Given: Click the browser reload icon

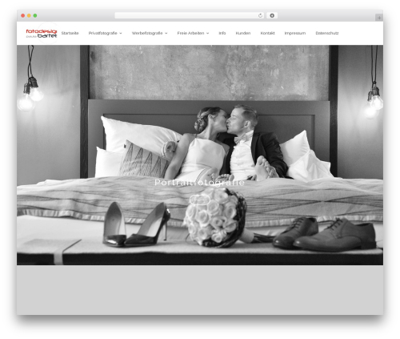Looking at the screenshot, I should click(260, 16).
